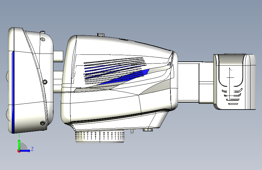
Task: Pick the bottom screw on the left housing
Action: tap(43, 123)
